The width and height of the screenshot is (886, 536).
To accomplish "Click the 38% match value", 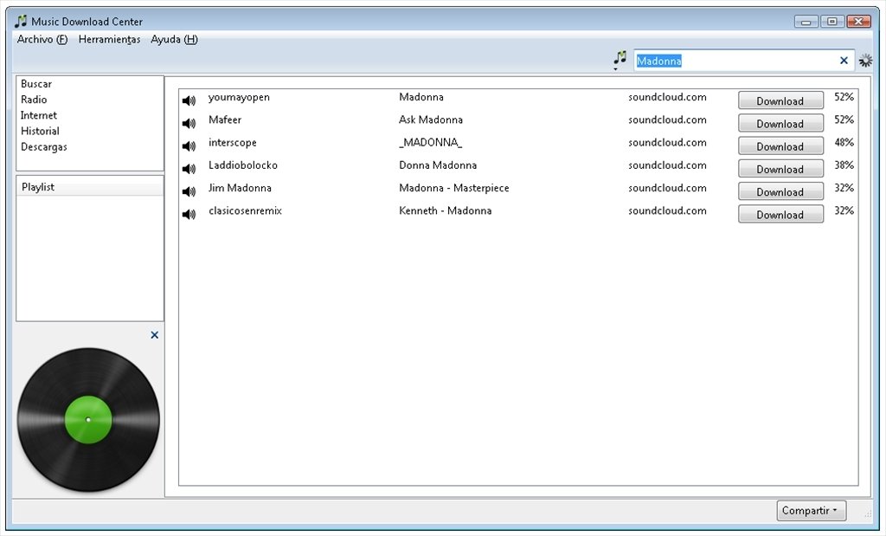I will point(844,165).
